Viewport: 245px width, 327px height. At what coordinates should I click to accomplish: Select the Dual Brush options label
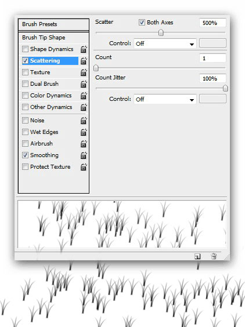tap(44, 84)
